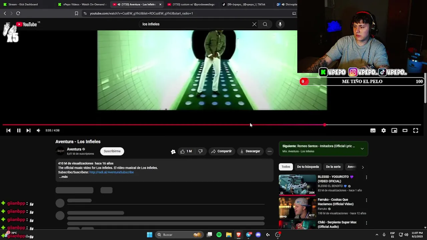Image resolution: width=427 pixels, height=240 pixels.
Task: Toggle subtitles in the player
Action: (373, 131)
